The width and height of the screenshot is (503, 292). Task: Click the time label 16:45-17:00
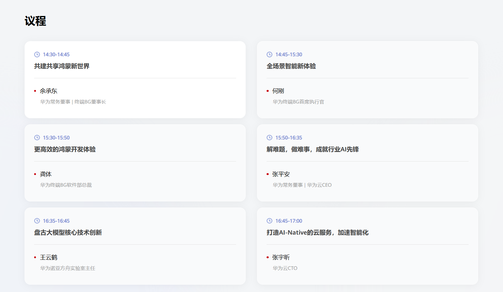pyautogui.click(x=289, y=221)
